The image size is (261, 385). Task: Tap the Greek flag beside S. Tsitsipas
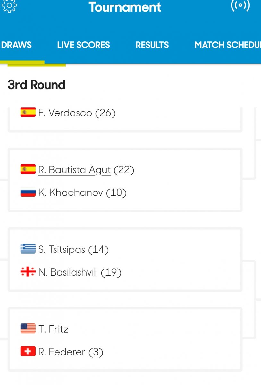28,249
